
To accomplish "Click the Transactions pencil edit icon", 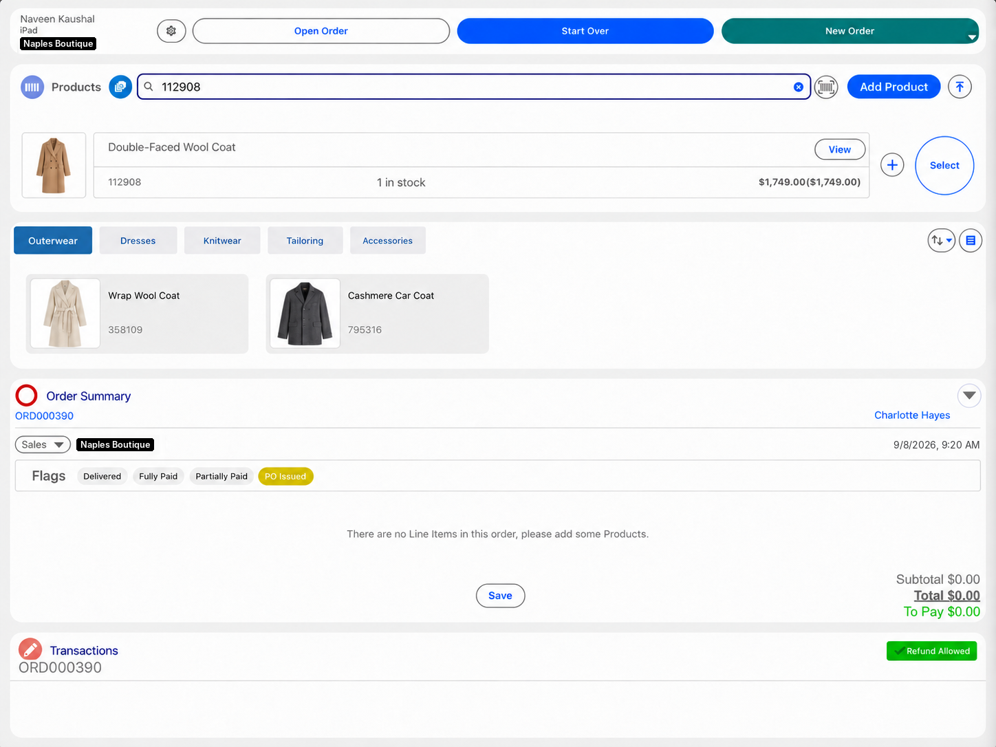I will [30, 649].
